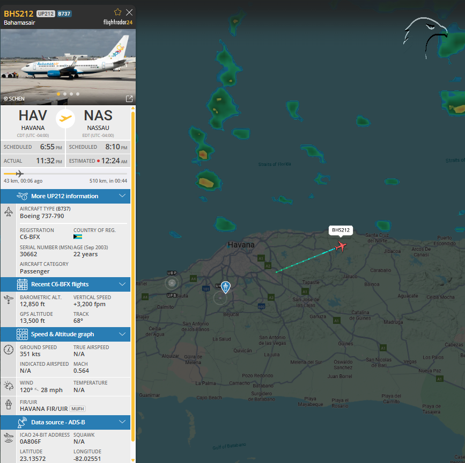The image size is (465, 463).
Task: Click the Bahamas flag under Country of Reg.
Action: coord(78,237)
